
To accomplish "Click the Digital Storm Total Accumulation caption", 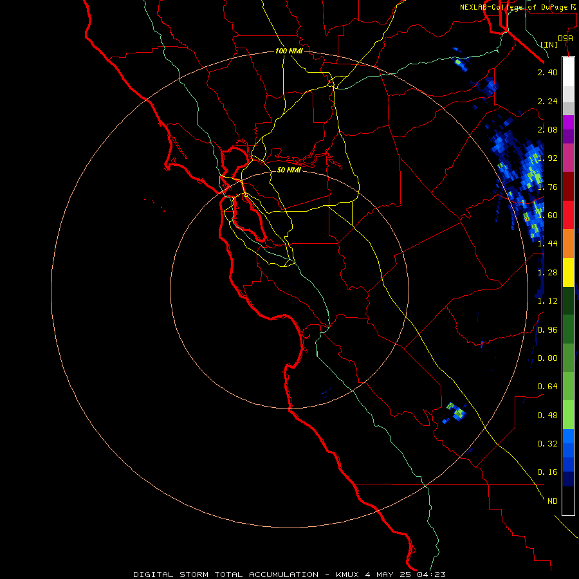I will point(289,574).
